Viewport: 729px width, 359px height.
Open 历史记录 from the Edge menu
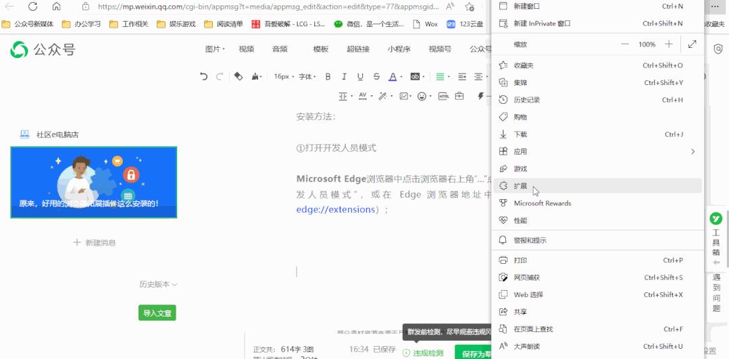click(597, 100)
